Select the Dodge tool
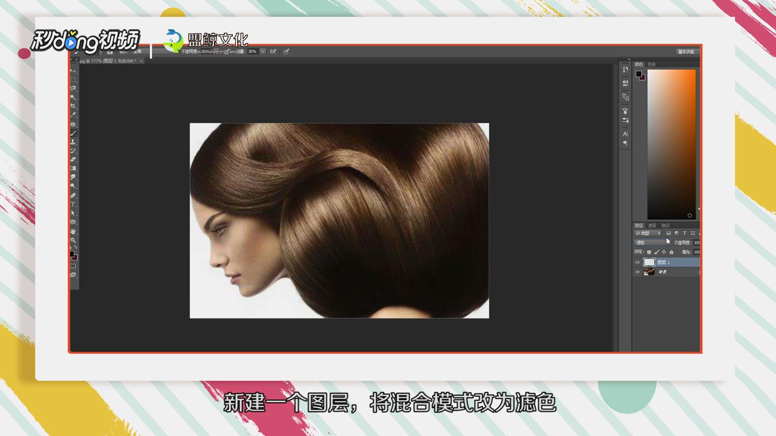776x436 pixels. point(74,185)
